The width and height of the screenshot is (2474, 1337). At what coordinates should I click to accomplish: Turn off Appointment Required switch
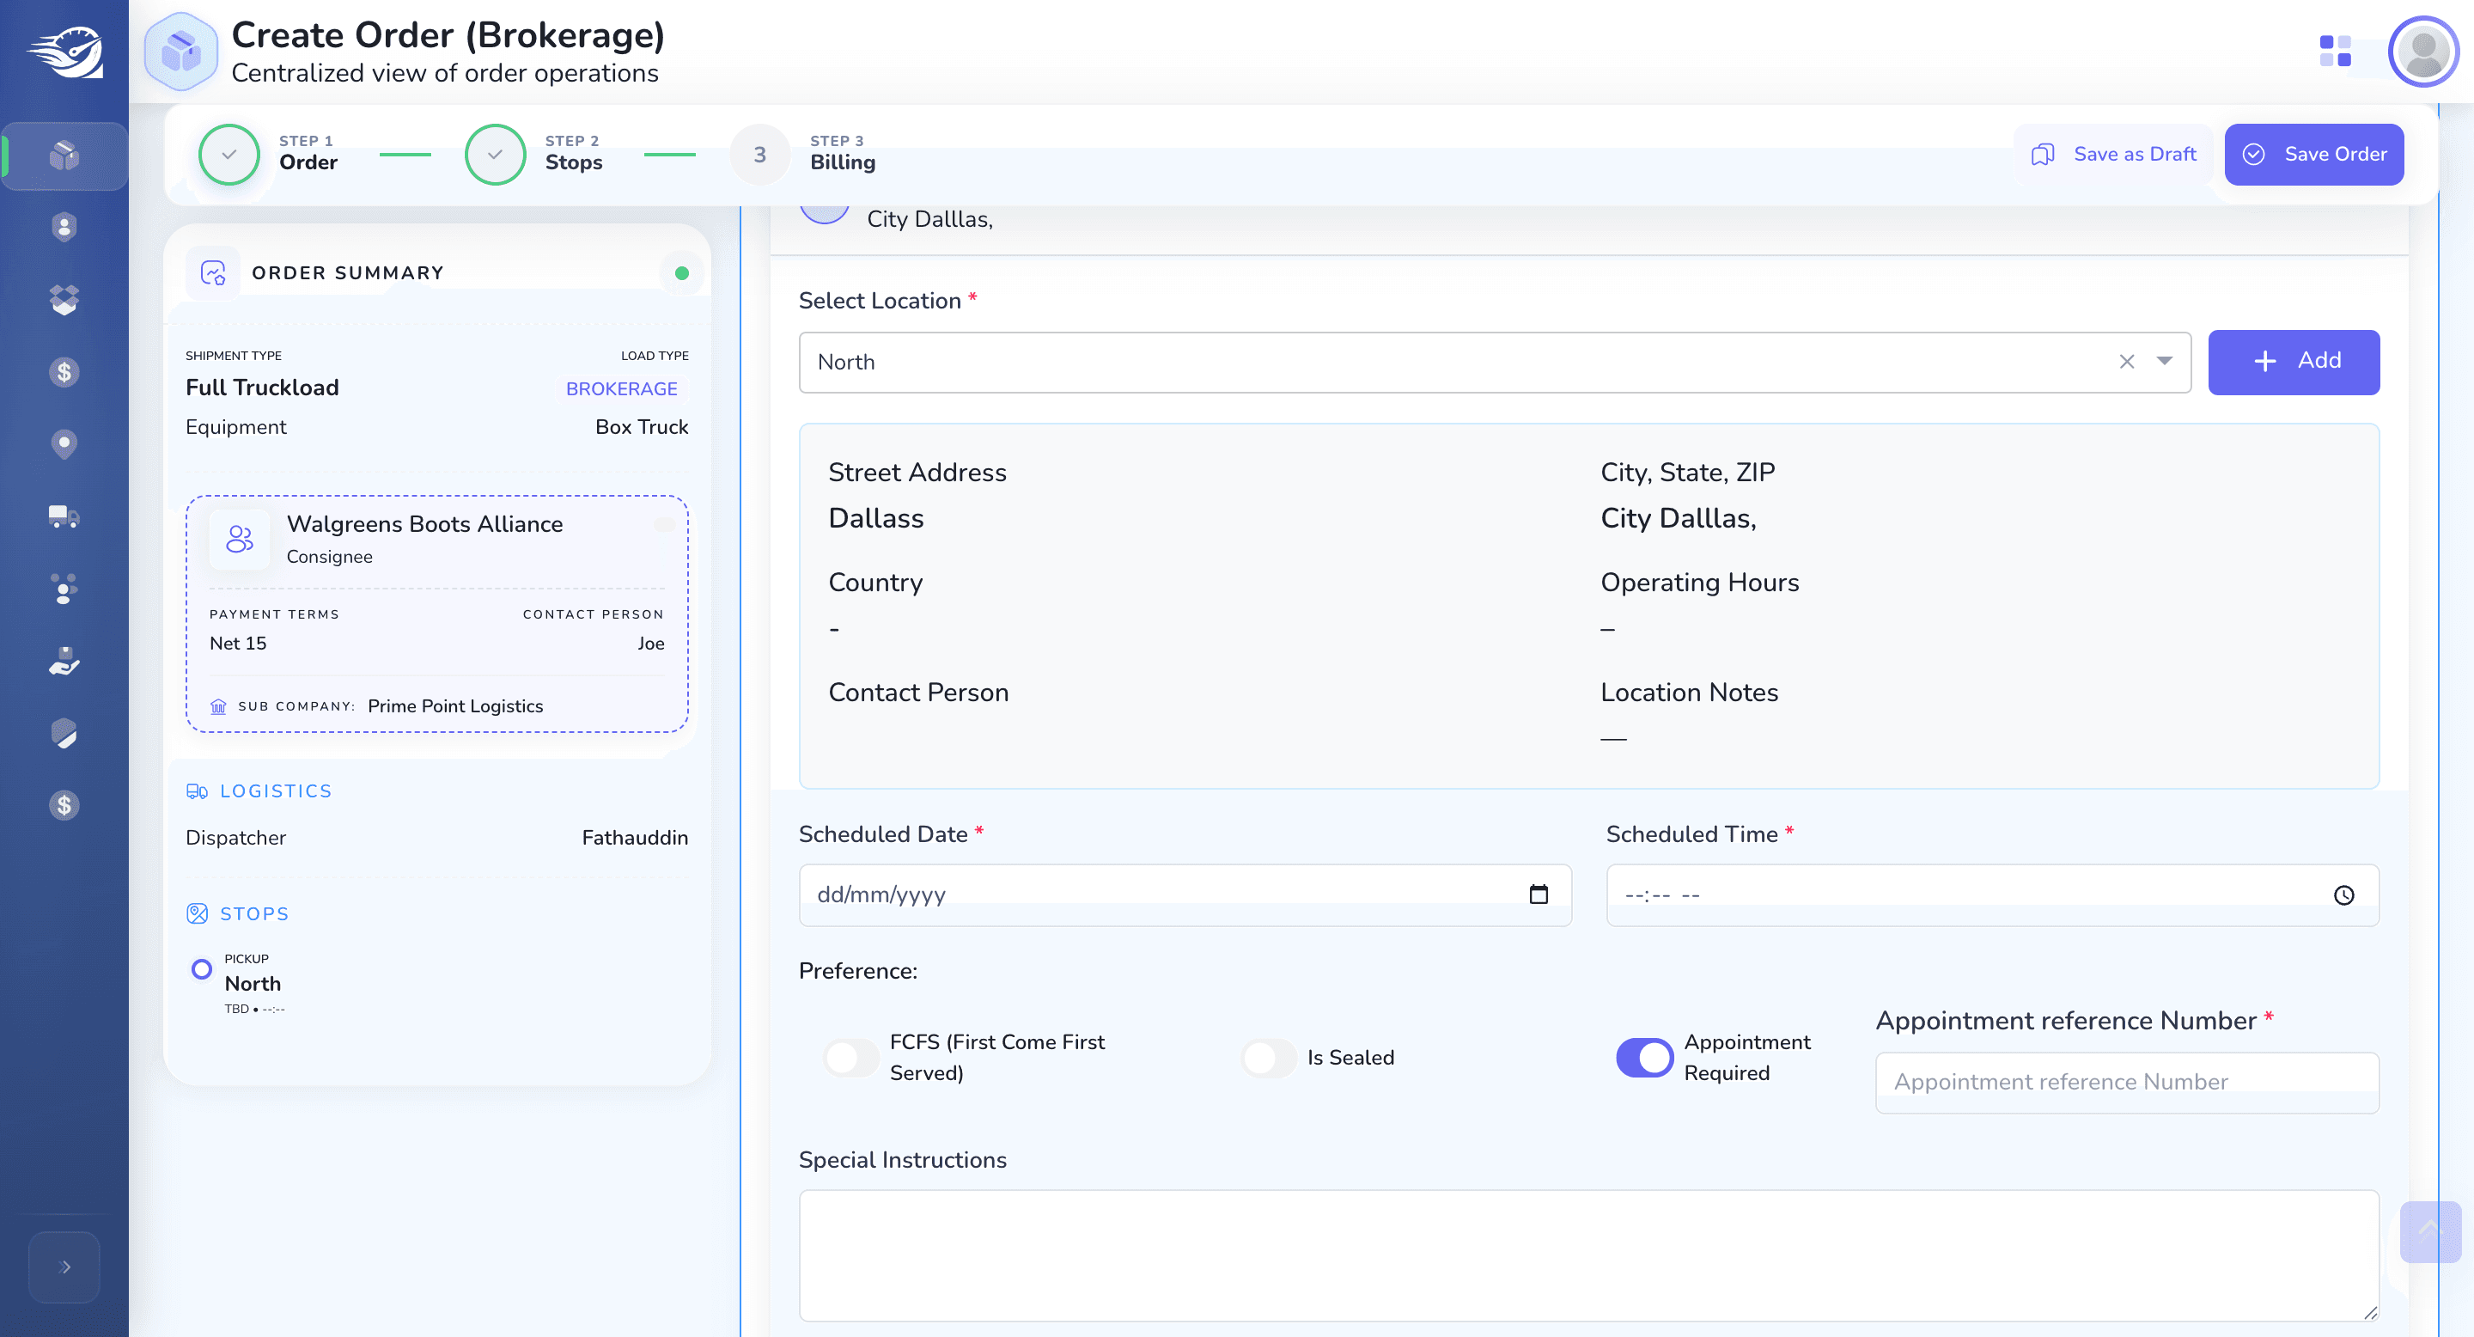1644,1058
